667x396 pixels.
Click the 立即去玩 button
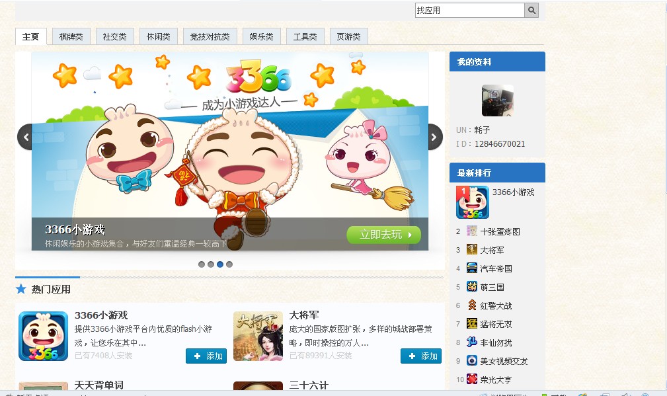click(x=383, y=235)
